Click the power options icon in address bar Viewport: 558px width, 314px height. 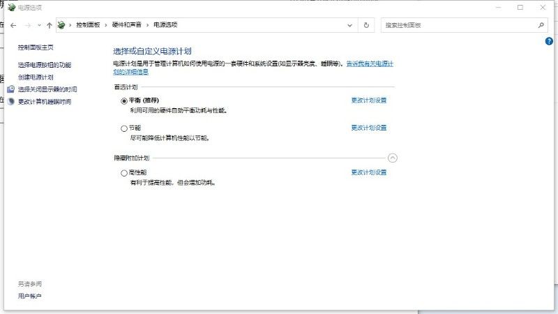click(x=61, y=25)
